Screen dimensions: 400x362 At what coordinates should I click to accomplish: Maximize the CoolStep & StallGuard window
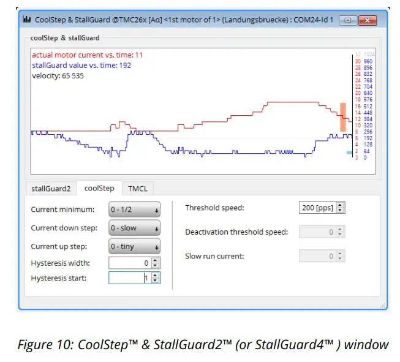point(347,20)
